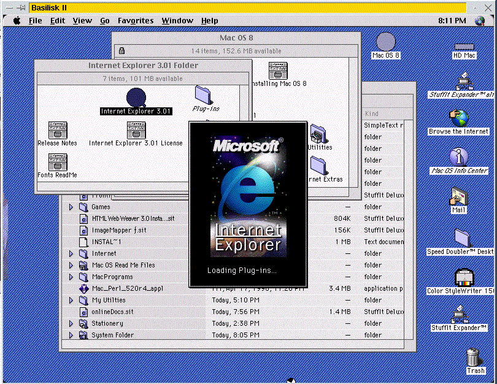Click the Mac OS 8 window title bar
Screen dimensions: 497x384
coord(236,37)
